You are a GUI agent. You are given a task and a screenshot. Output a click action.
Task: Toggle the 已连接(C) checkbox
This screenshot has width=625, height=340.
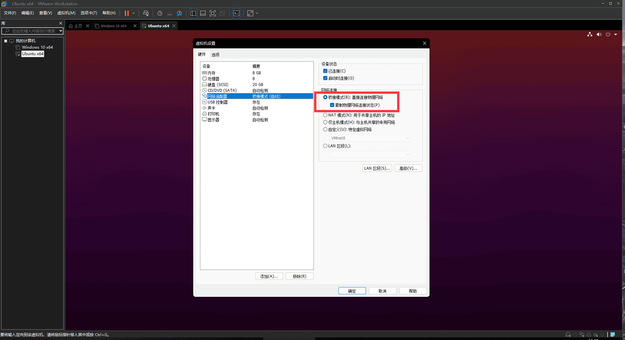[325, 71]
